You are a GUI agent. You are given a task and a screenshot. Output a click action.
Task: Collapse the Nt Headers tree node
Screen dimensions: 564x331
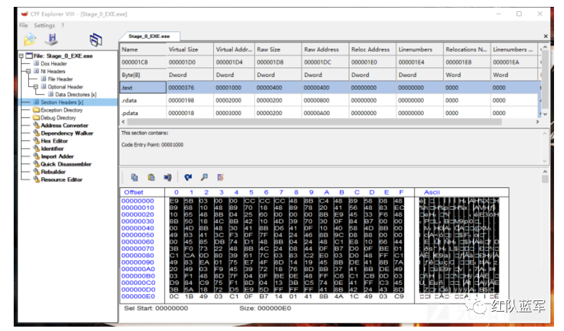click(29, 71)
